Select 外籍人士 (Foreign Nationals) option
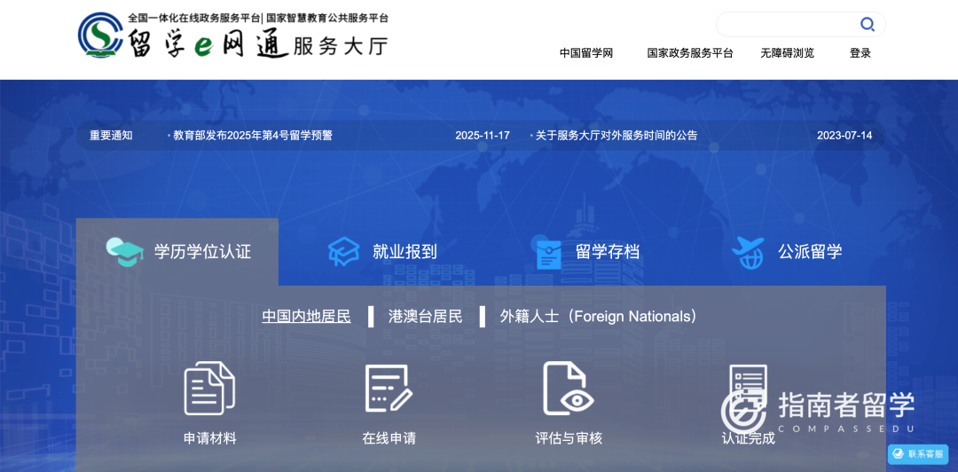The image size is (958, 472). point(598,317)
